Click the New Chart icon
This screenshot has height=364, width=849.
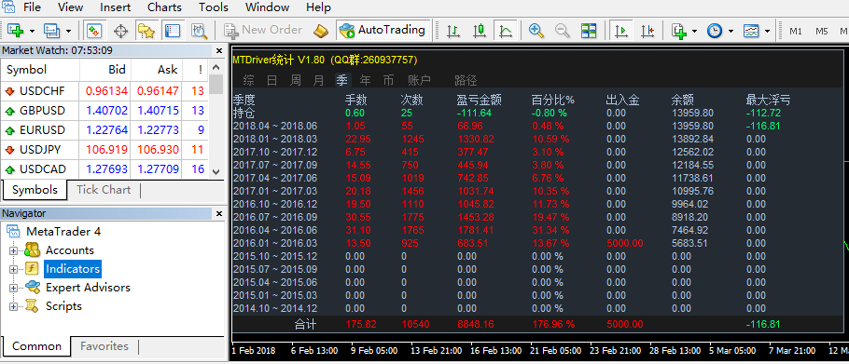pos(16,30)
